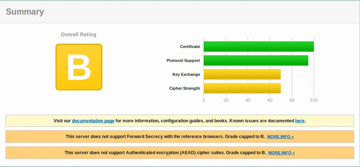Screen dimensions: 360x167
Task: Select the yellow Key Exchange bar
Action: click(x=242, y=74)
